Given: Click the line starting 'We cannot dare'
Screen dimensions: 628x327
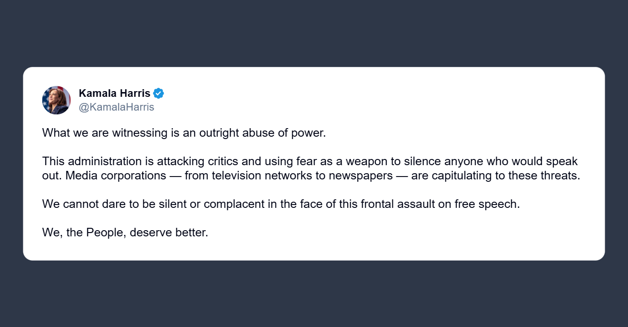Looking at the screenshot, I should (281, 204).
